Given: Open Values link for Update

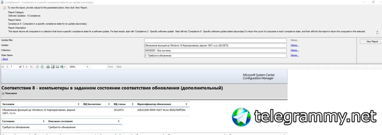Looking at the screenshot, I should pyautogui.click(x=295, y=45).
